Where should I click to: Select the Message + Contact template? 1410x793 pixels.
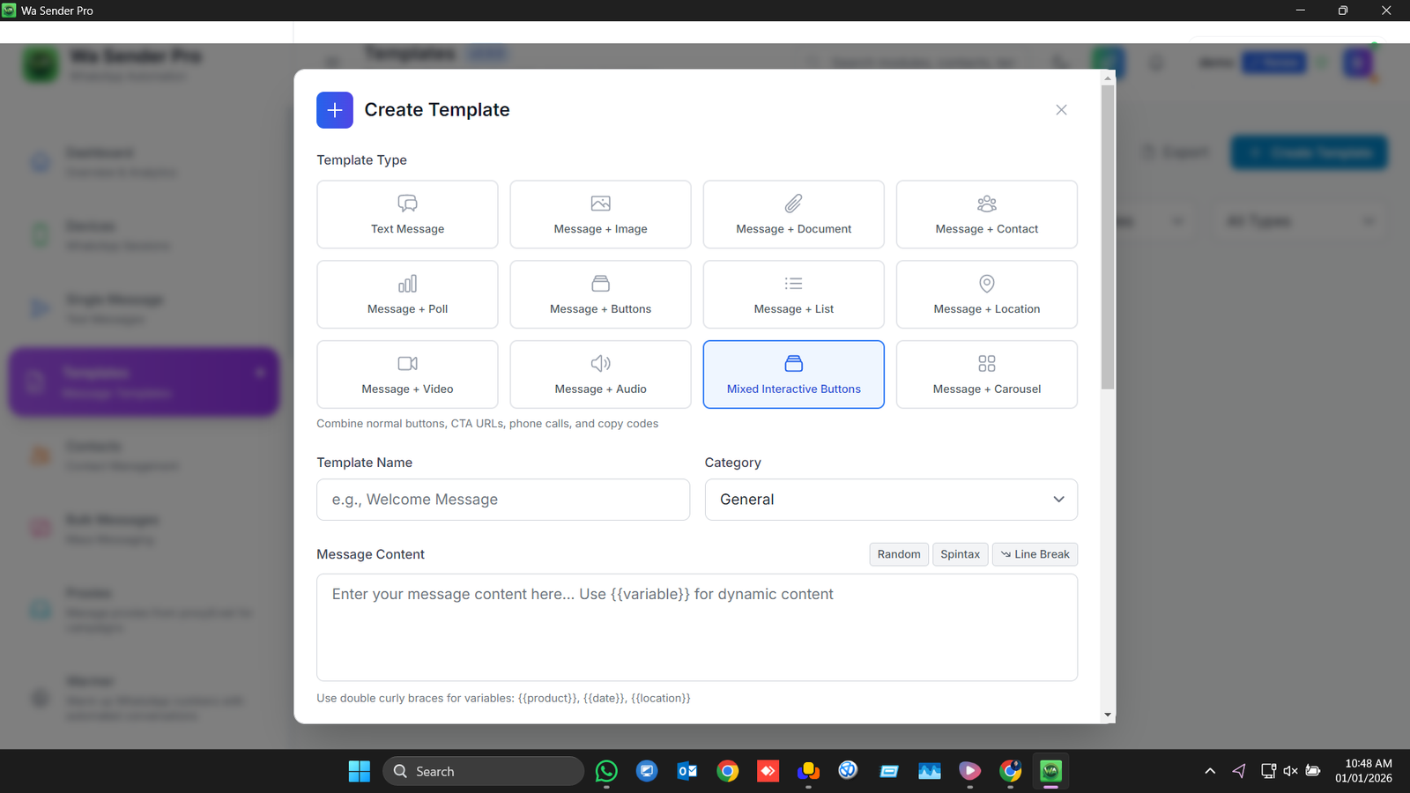point(985,214)
